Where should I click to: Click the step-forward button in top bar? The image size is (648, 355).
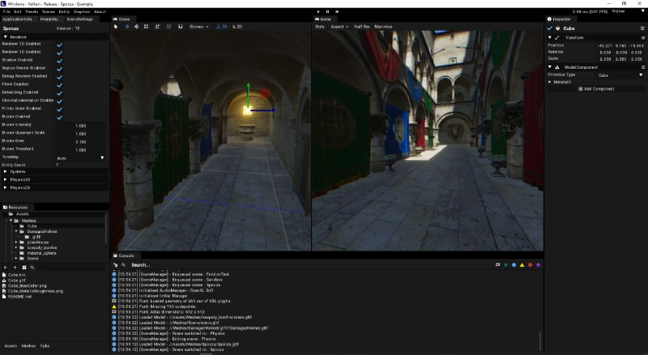337,11
